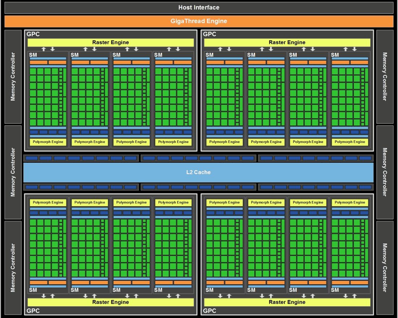Image resolution: width=398 pixels, height=318 pixels.
Task: Select the middle-right Memory Controller block
Action: 385,172
